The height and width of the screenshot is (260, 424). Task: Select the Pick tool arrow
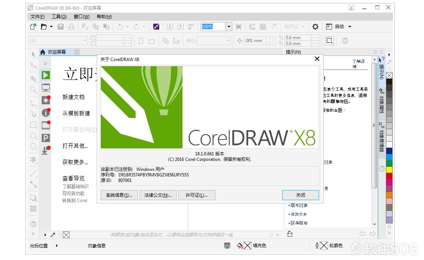(x=34, y=54)
